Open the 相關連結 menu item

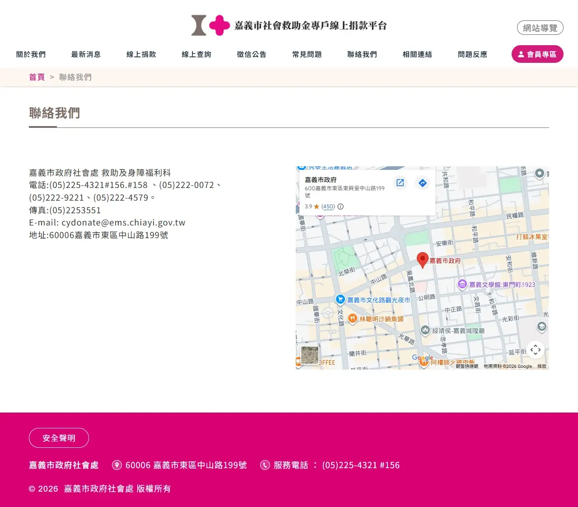[417, 54]
